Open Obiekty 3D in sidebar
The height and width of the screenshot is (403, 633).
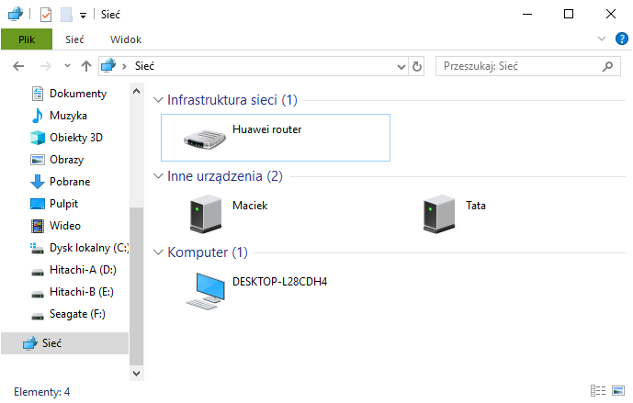tap(67, 138)
